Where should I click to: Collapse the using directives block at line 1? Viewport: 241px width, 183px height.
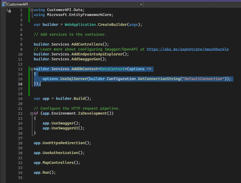[x=32, y=10]
